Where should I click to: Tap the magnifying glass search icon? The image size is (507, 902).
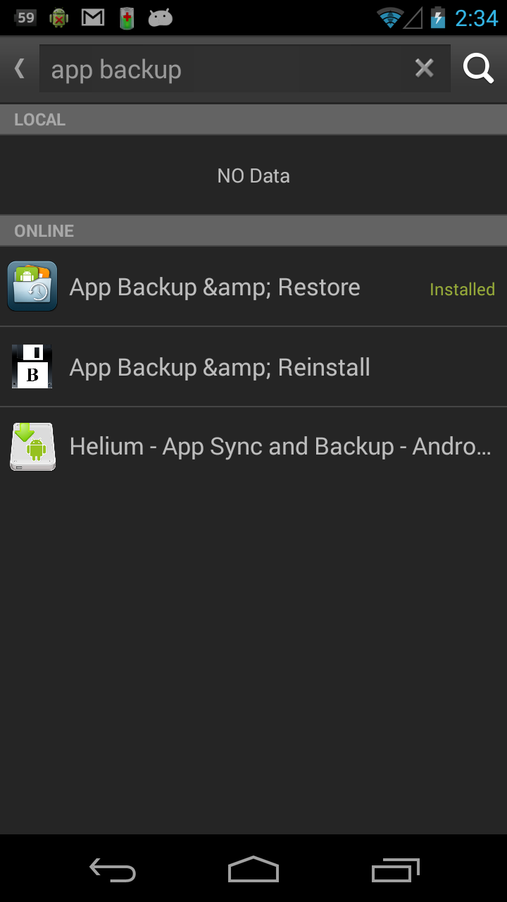click(477, 68)
